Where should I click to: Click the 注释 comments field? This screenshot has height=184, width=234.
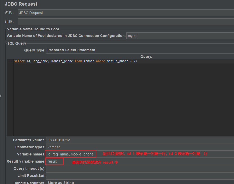click(102, 22)
